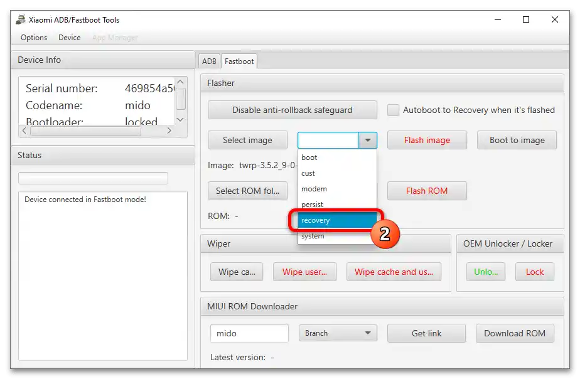Open the Device menu
This screenshot has width=580, height=379.
point(69,38)
